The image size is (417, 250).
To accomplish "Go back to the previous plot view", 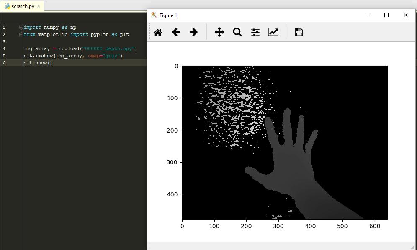I will click(176, 32).
